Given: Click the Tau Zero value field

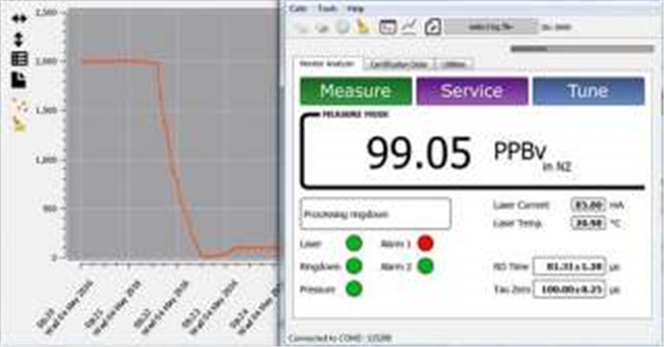Looking at the screenshot, I should pyautogui.click(x=569, y=290).
